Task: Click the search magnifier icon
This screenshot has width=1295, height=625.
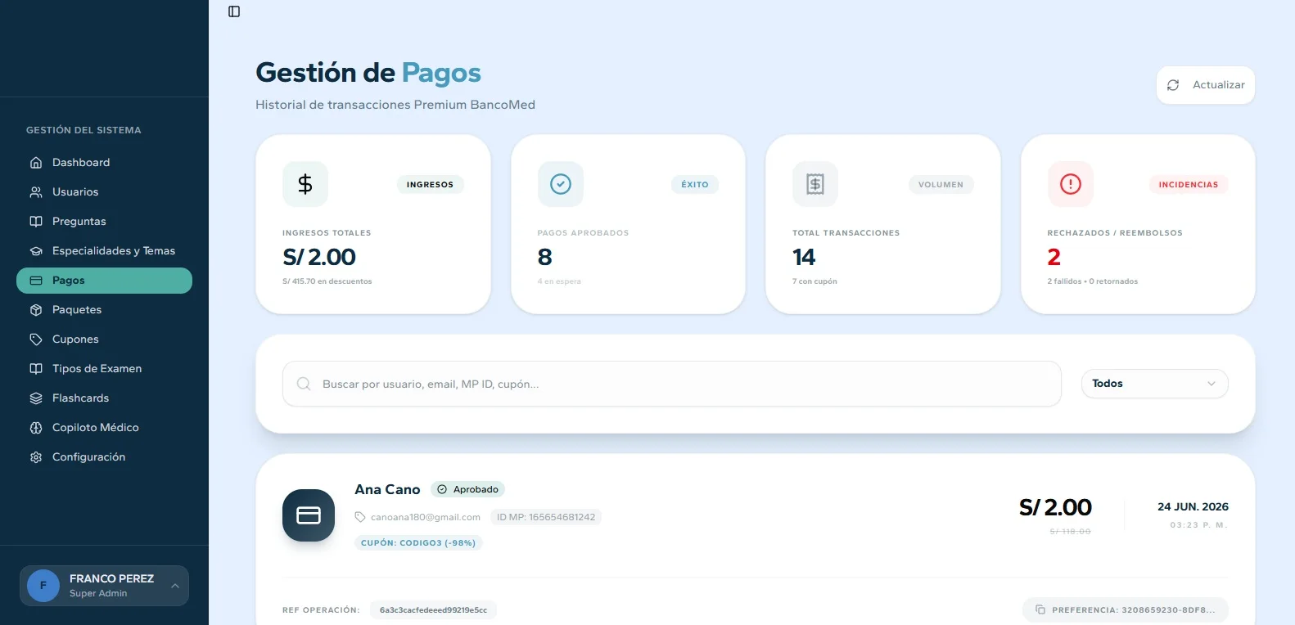Action: click(x=304, y=384)
